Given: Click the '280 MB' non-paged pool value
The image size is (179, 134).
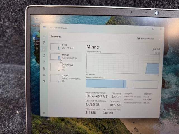Looking at the screenshot, I should point(108,113).
